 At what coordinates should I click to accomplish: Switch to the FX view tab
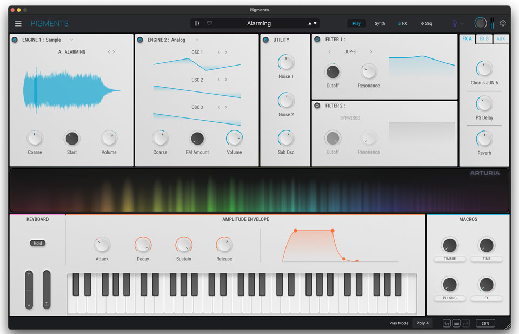pyautogui.click(x=402, y=23)
